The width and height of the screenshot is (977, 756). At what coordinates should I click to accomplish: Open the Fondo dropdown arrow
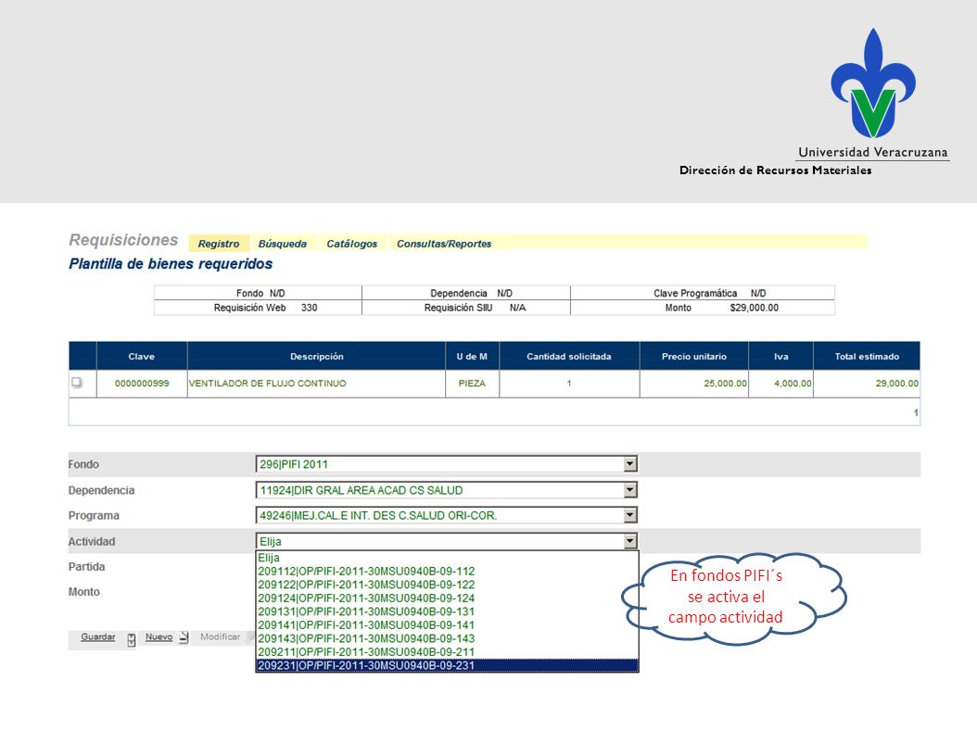click(630, 464)
